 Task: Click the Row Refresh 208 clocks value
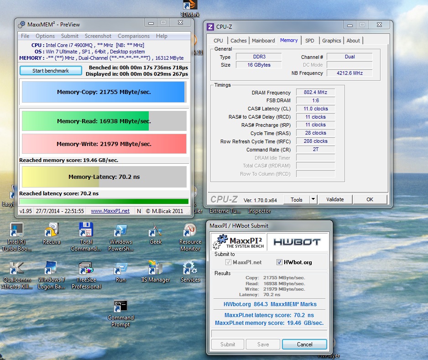315,141
